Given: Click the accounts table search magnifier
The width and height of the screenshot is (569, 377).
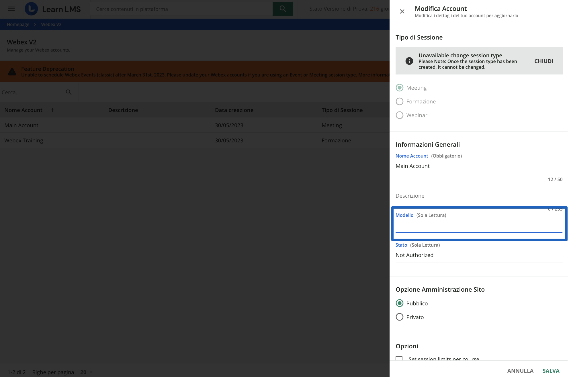Looking at the screenshot, I should pyautogui.click(x=69, y=92).
